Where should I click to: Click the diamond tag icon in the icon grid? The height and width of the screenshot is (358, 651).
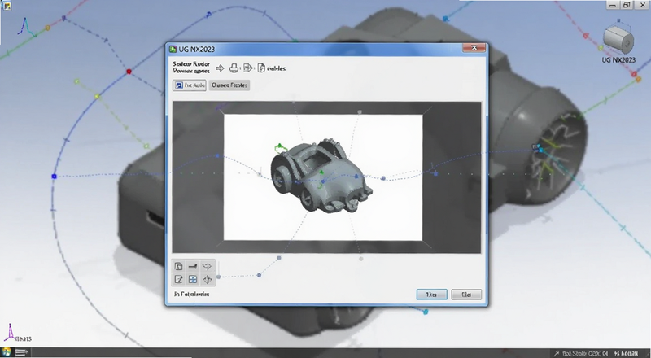point(207,266)
